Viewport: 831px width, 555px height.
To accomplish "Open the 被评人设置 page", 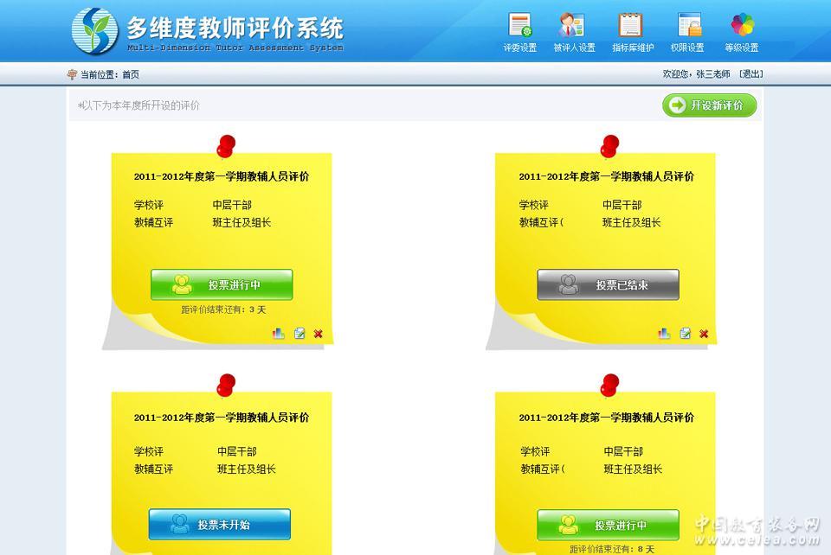I will (574, 32).
